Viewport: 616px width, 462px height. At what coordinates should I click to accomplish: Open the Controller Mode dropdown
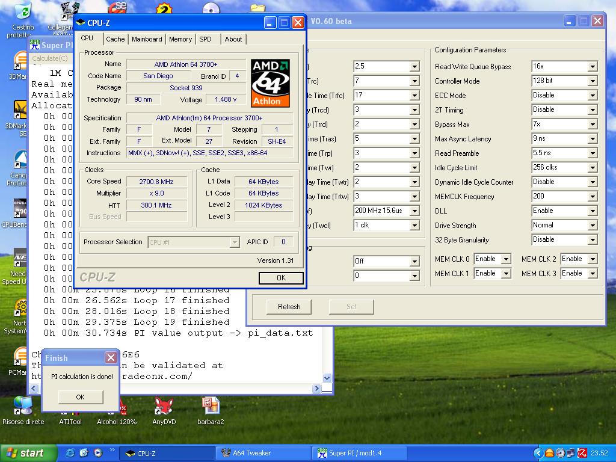pyautogui.click(x=593, y=81)
